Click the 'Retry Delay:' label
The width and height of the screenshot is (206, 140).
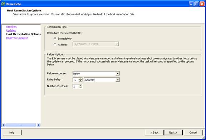pos(54,79)
